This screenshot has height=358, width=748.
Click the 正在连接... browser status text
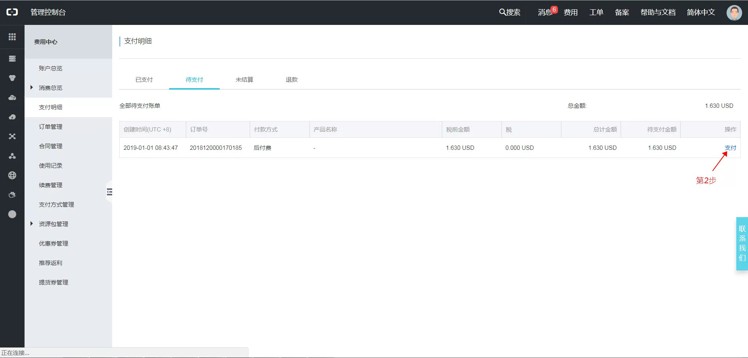(x=15, y=353)
